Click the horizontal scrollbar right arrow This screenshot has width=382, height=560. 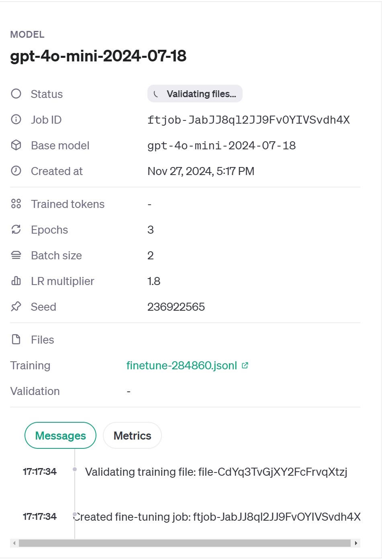[x=356, y=543]
